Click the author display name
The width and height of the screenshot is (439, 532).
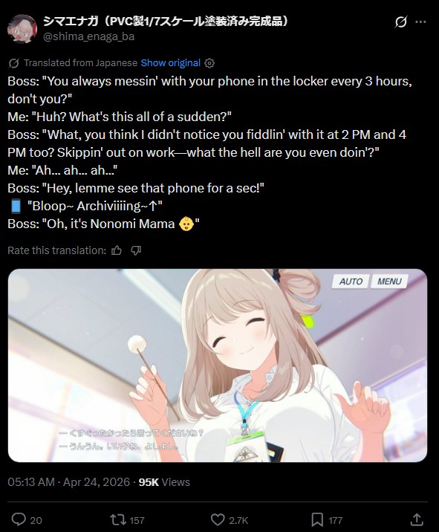[x=166, y=21]
